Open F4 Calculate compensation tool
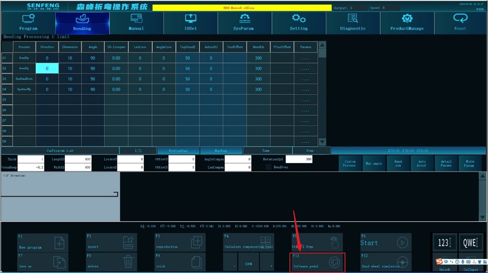This screenshot has height=273, width=488. 248,242
